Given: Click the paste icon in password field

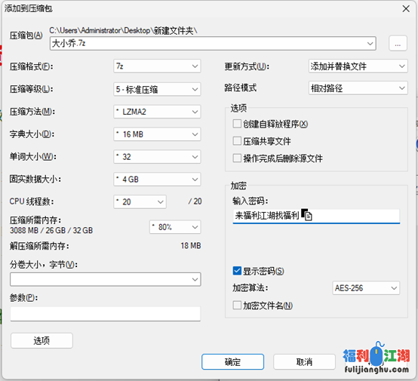Looking at the screenshot, I should click(x=306, y=214).
